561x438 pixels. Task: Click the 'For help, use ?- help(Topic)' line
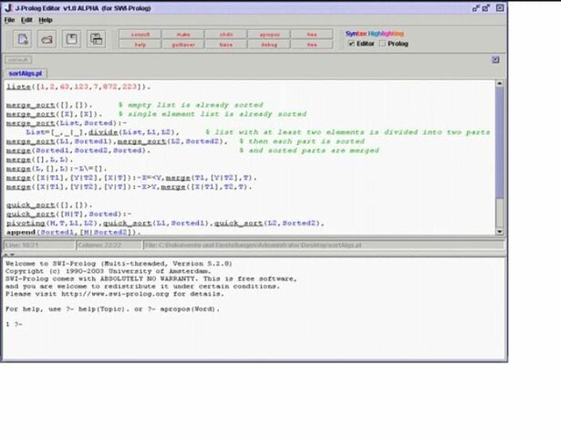click(113, 308)
